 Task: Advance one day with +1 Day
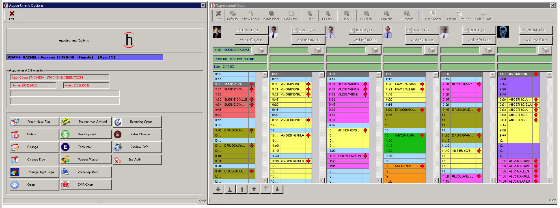[327, 15]
